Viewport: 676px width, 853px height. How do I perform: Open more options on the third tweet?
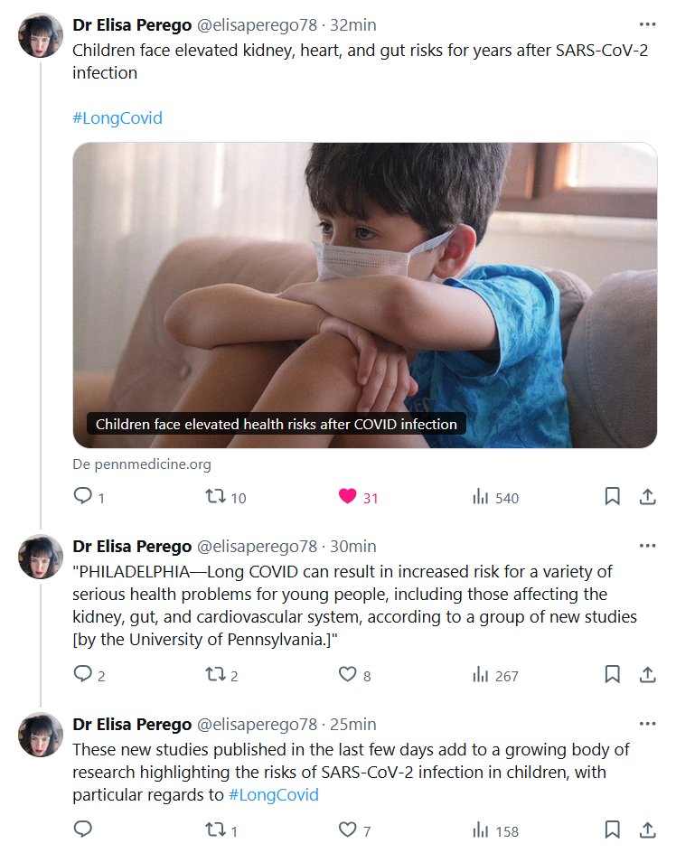coord(647,725)
